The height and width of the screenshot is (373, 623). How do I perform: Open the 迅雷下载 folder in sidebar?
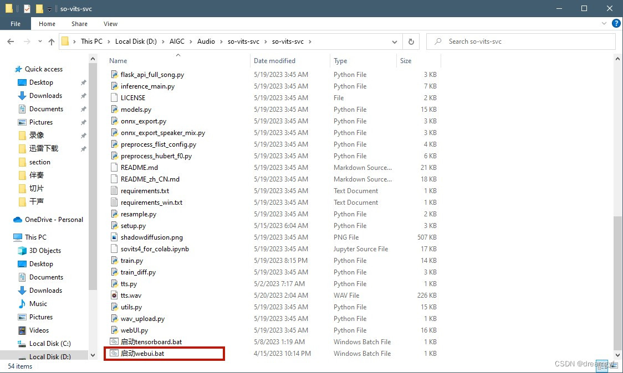44,148
